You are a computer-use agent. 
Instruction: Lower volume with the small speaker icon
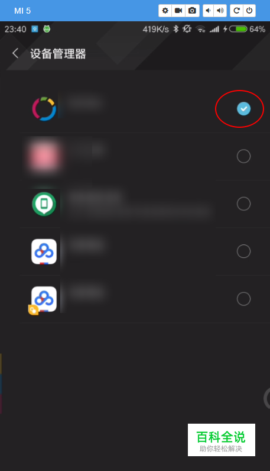(x=208, y=11)
